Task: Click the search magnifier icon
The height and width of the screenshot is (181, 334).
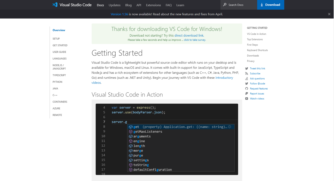Action: (225, 5)
